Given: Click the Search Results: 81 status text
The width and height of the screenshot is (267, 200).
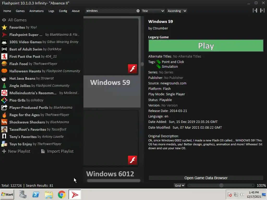Looking at the screenshot, I should (40, 185).
